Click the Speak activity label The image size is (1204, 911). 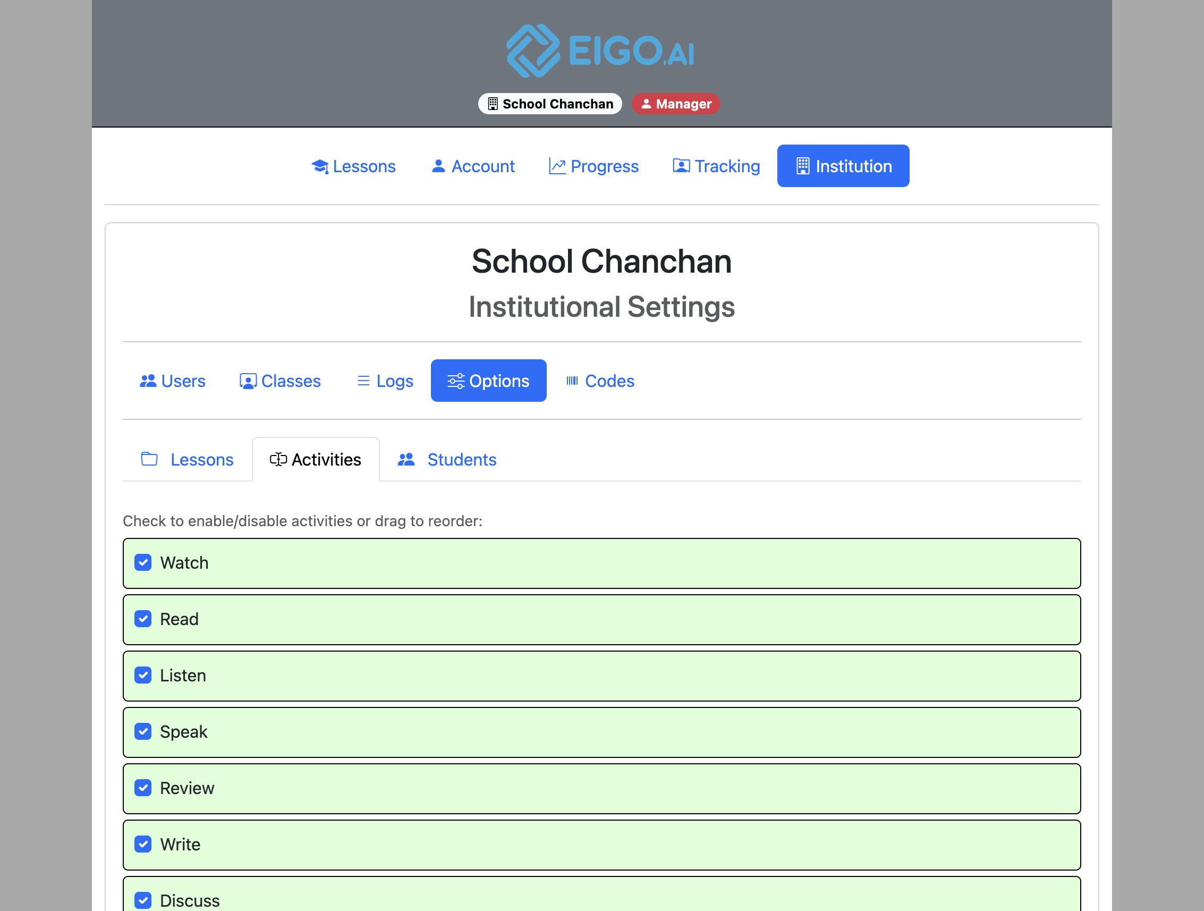click(183, 731)
